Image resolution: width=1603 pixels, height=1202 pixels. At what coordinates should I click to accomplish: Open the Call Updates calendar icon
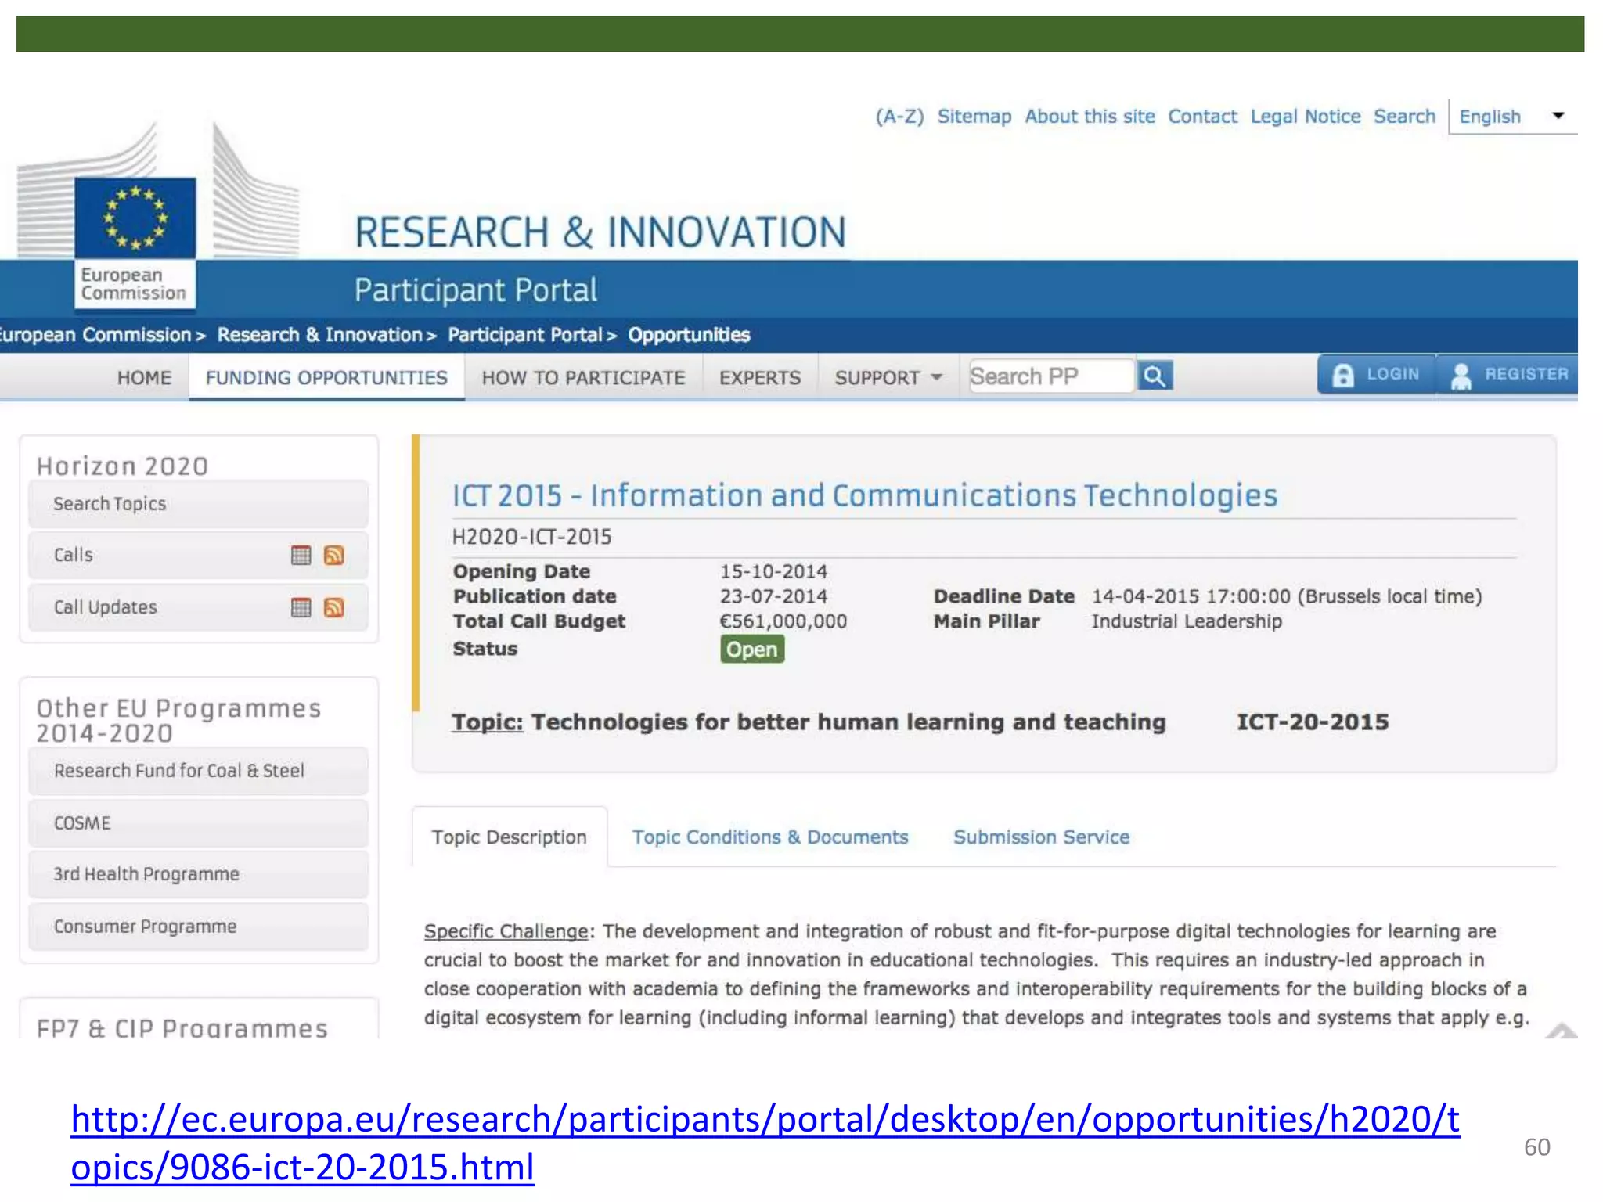301,608
